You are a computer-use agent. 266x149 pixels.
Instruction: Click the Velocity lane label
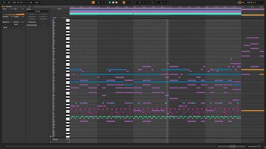55,139
